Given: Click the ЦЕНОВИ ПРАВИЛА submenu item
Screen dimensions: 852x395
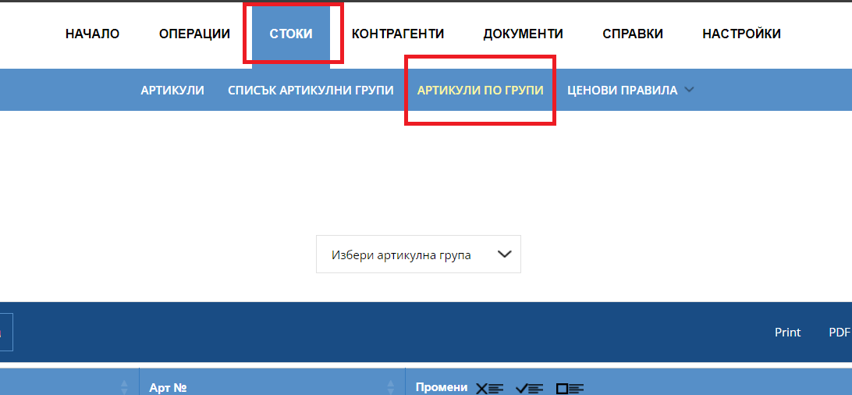Looking at the screenshot, I should [x=622, y=91].
